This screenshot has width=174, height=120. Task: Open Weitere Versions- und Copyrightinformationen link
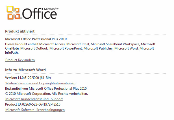40,83
